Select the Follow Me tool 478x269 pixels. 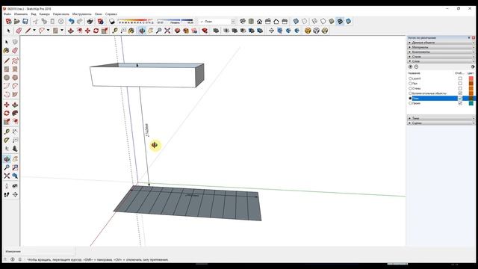coord(15,113)
